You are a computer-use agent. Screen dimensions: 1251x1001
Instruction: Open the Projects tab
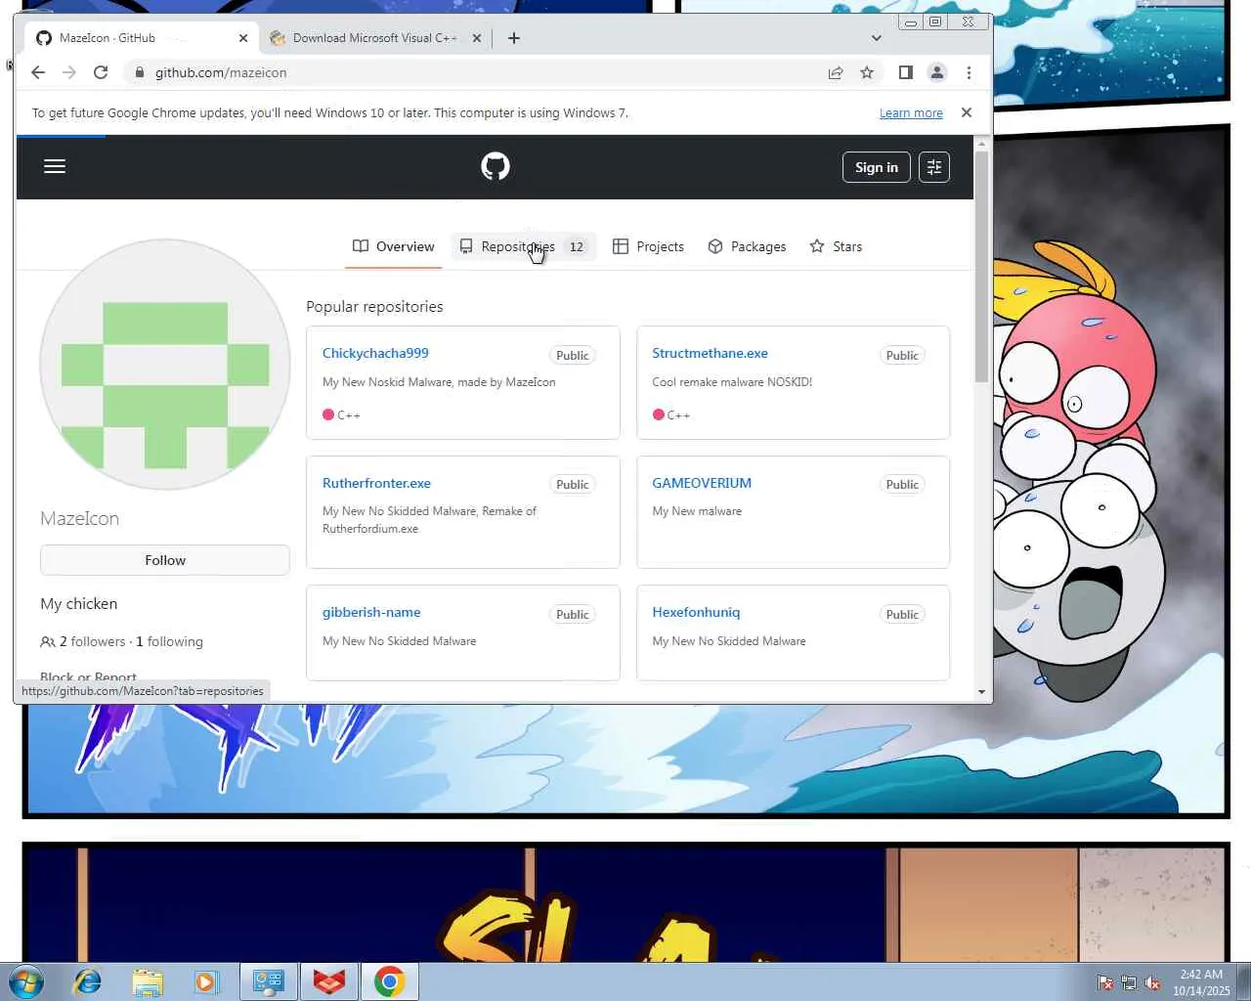click(648, 246)
